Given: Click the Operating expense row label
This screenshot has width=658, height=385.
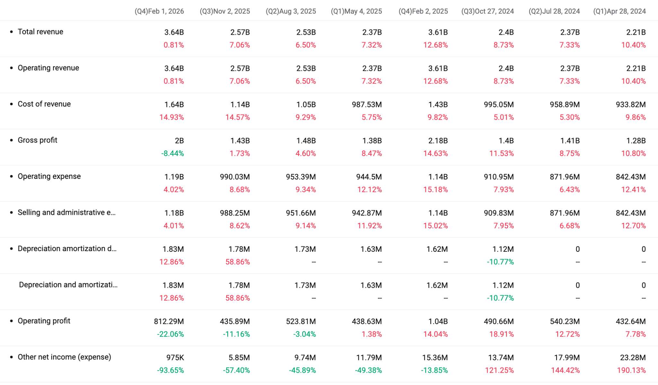Looking at the screenshot, I should (x=49, y=176).
